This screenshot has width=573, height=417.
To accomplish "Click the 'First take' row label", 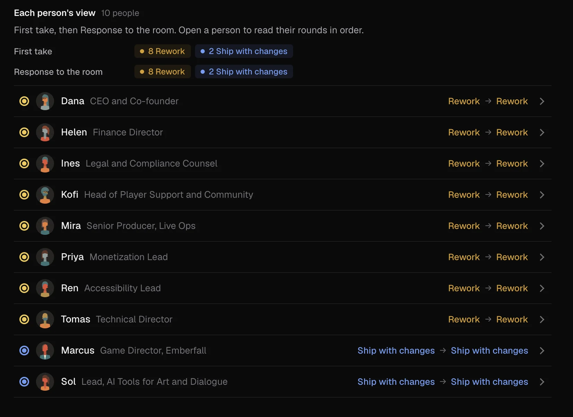I will pos(33,51).
